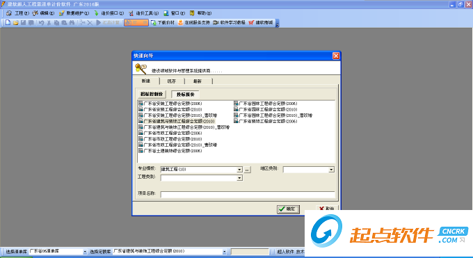Open the 选择清单库 dropdown in status bar
473x258 pixels.
(x=85, y=252)
